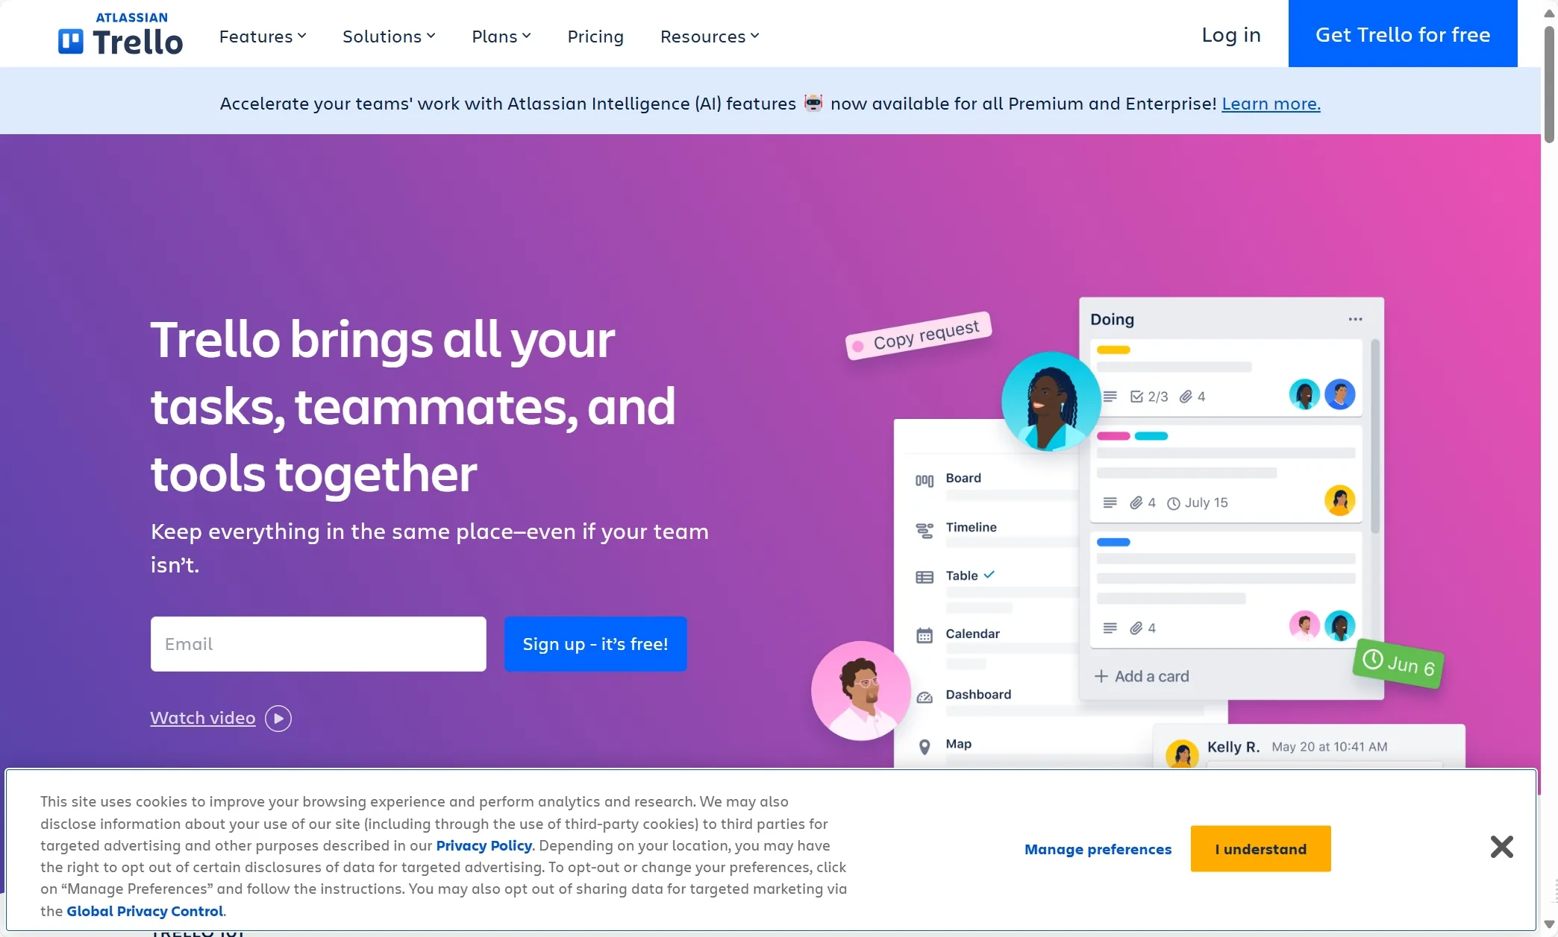Click the Pricing menu item
This screenshot has height=937, width=1558.
click(x=595, y=34)
